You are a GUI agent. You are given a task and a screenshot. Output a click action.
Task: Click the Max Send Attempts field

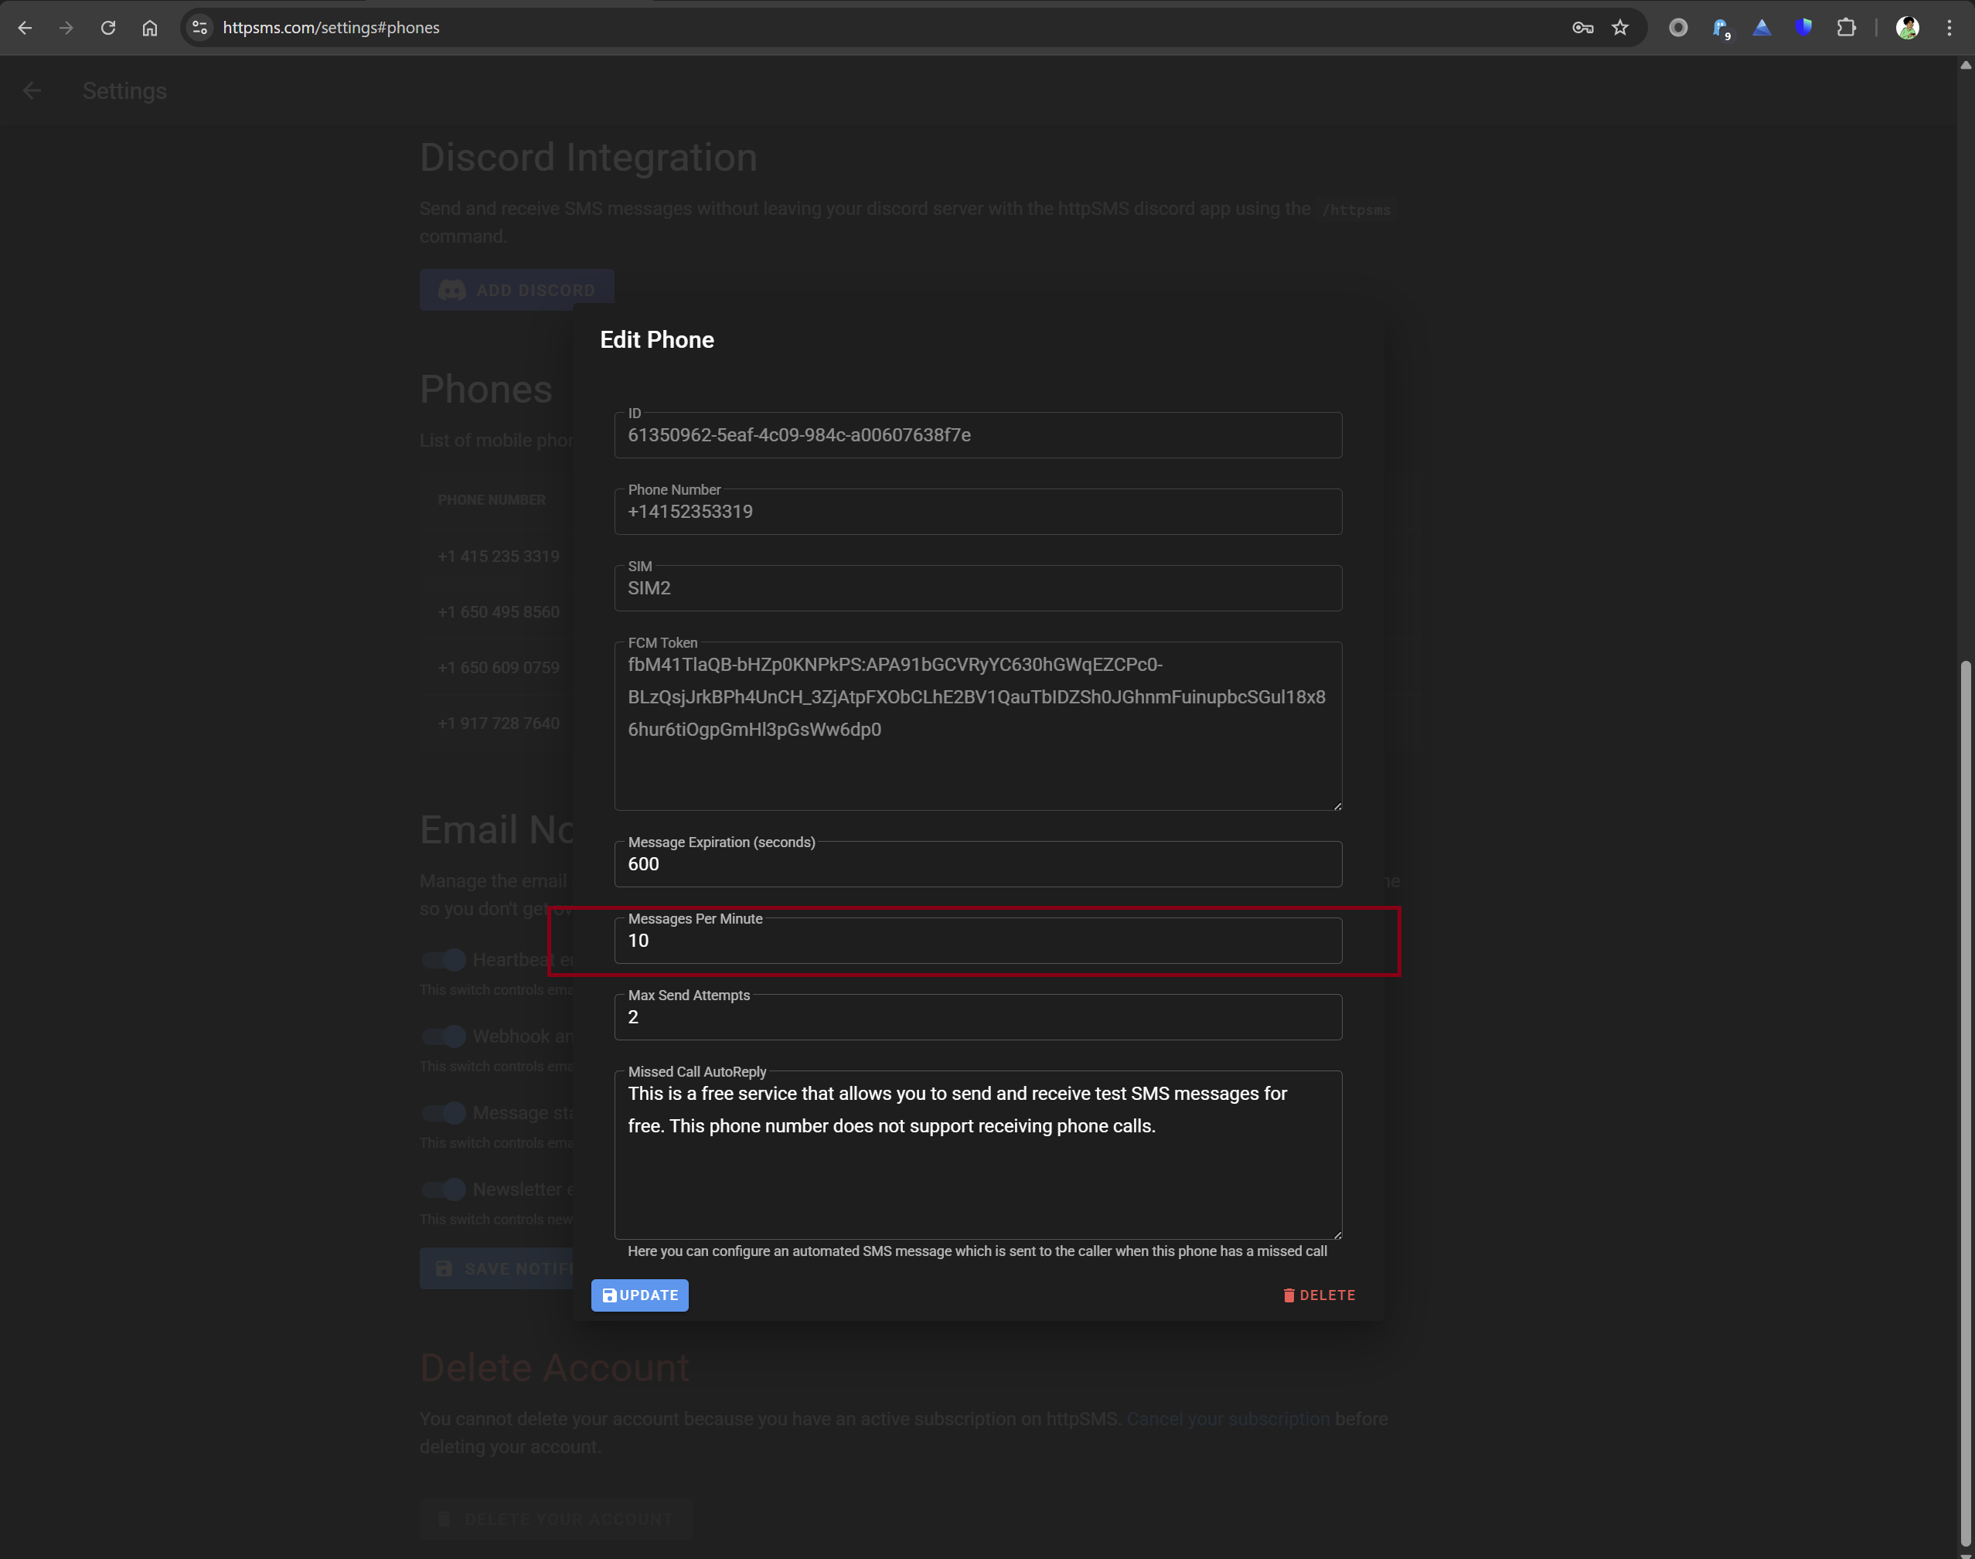(978, 1018)
